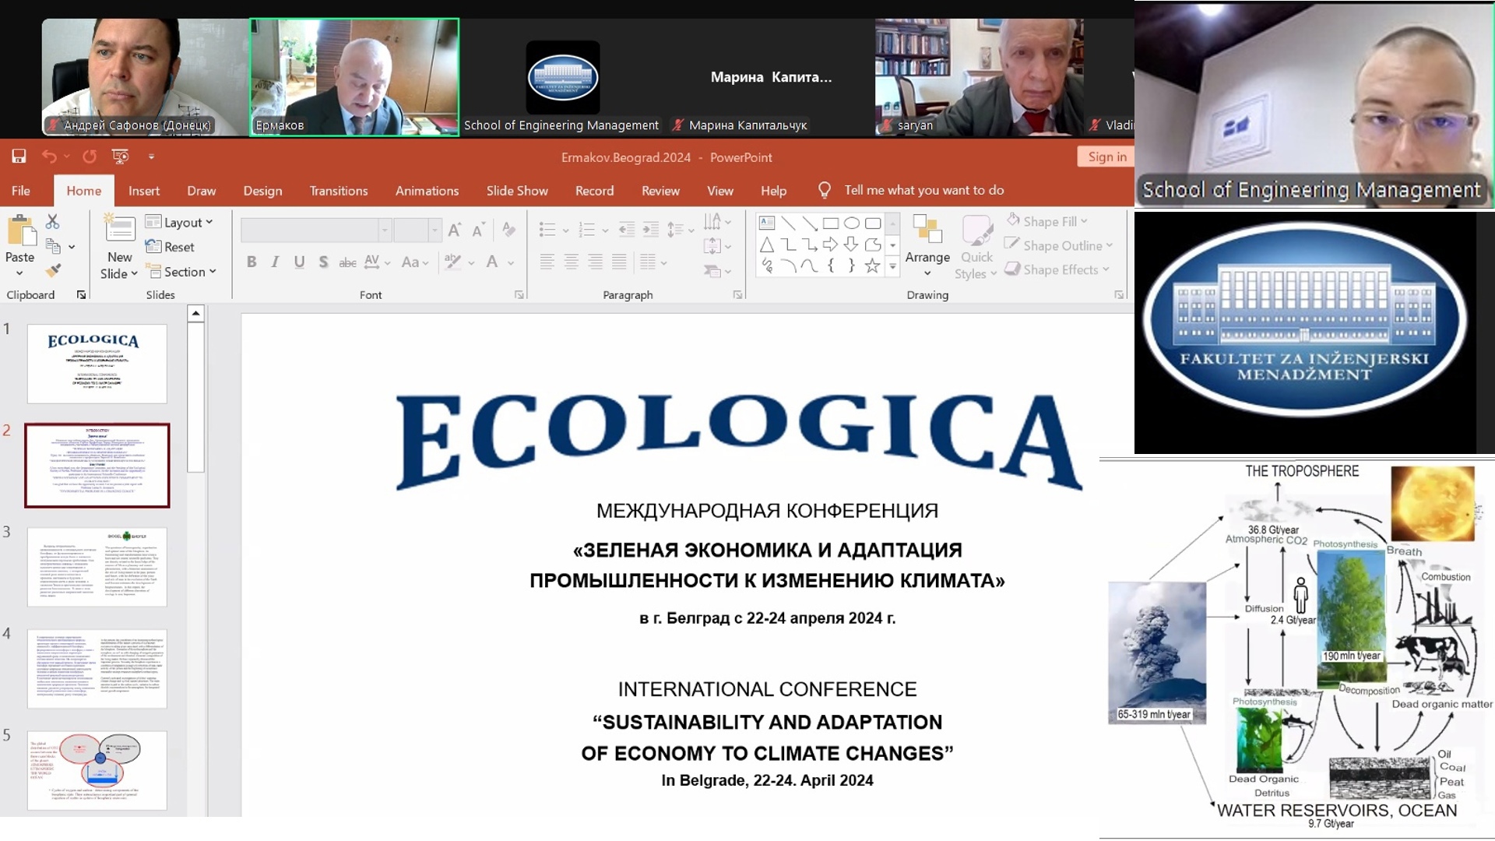Switch to the Slide Show tab
1495x841 pixels.
click(x=517, y=191)
